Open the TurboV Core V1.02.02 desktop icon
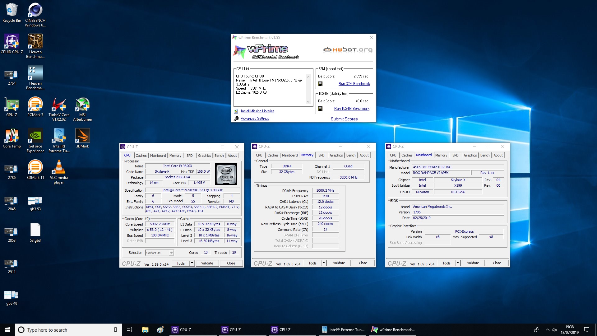The image size is (597, 336). (x=59, y=109)
